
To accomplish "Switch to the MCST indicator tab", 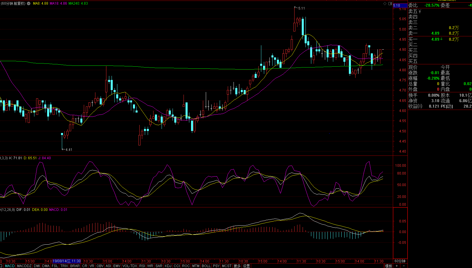I will pyautogui.click(x=227, y=266).
